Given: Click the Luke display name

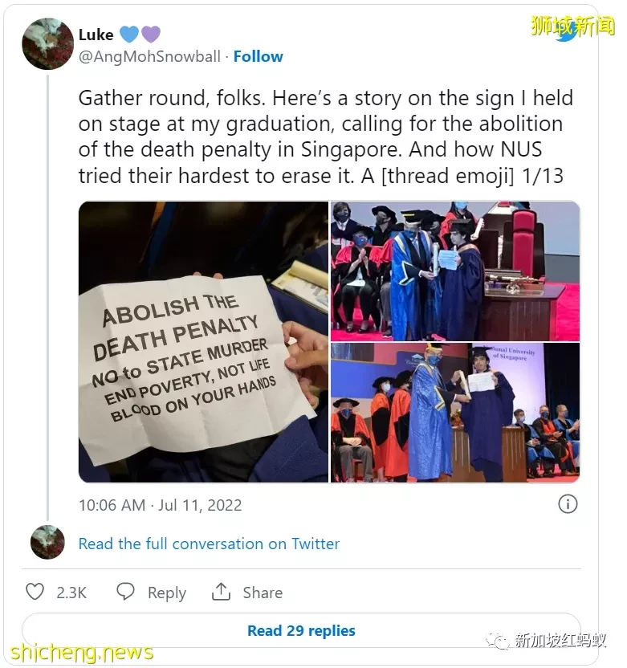Looking at the screenshot, I should click(96, 35).
